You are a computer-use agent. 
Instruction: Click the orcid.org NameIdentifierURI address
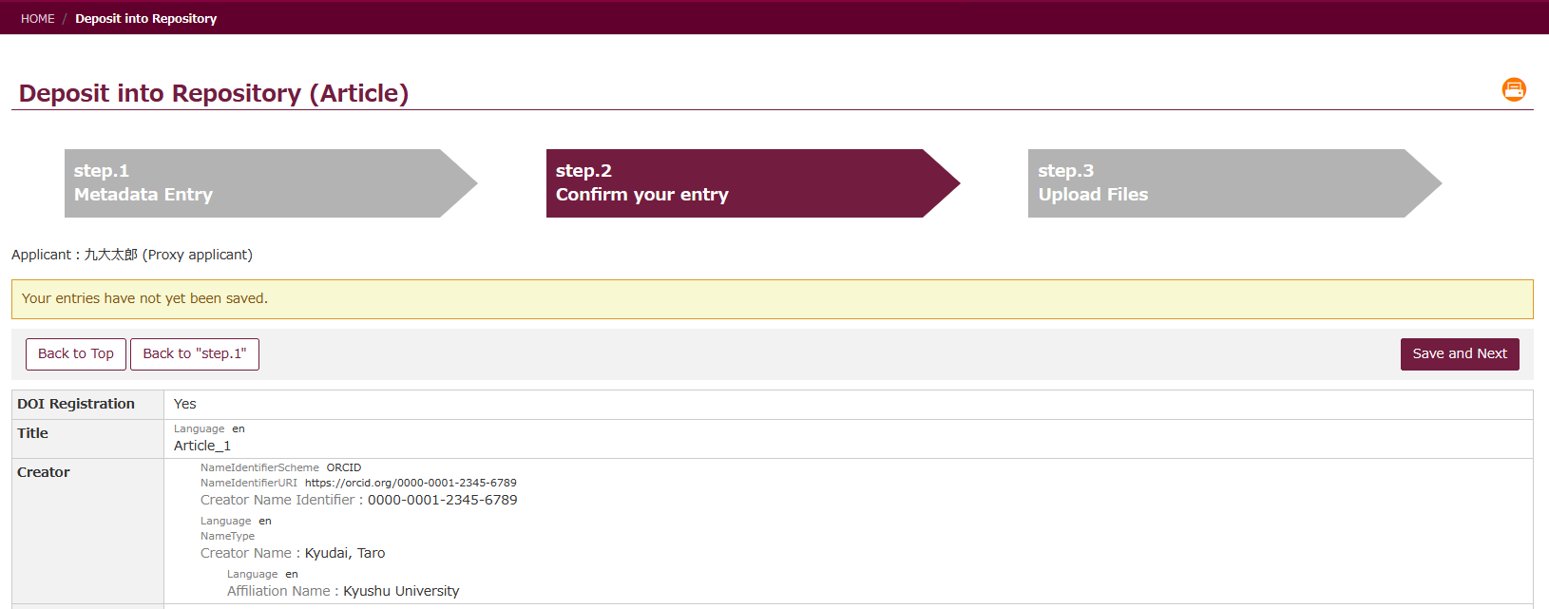pos(411,483)
